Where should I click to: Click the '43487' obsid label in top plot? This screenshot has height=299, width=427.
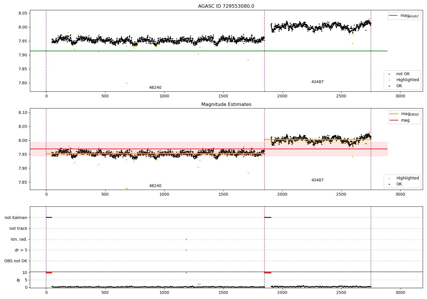pos(317,82)
